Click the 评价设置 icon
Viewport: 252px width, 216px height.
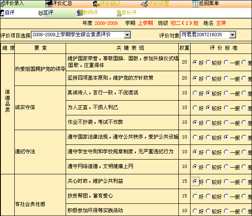[144, 4]
